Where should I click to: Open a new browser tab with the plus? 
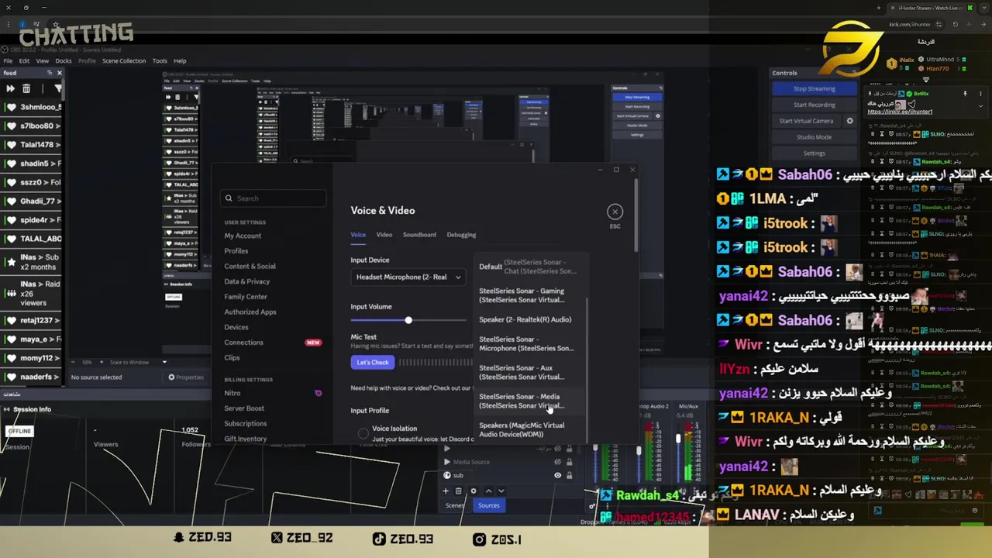[x=879, y=8]
